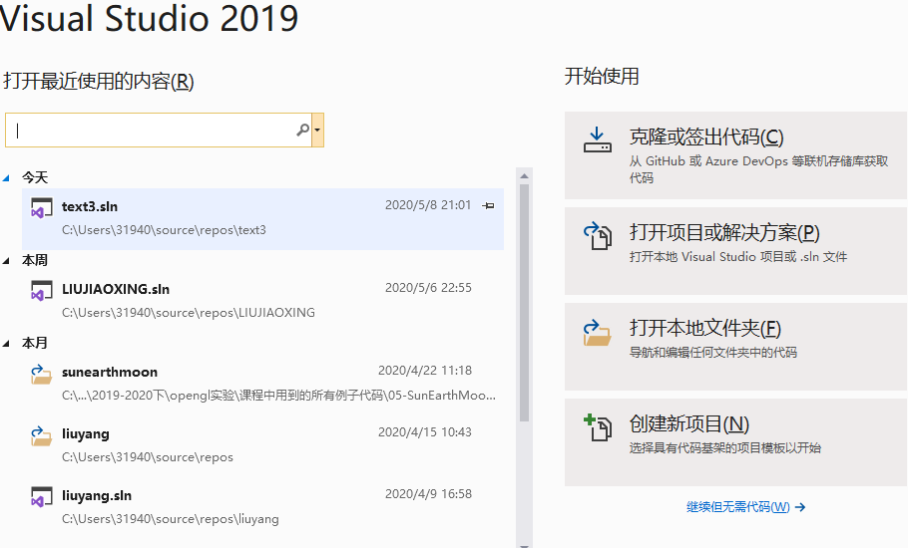Open the sunearthmoon recent folder

click(x=262, y=384)
